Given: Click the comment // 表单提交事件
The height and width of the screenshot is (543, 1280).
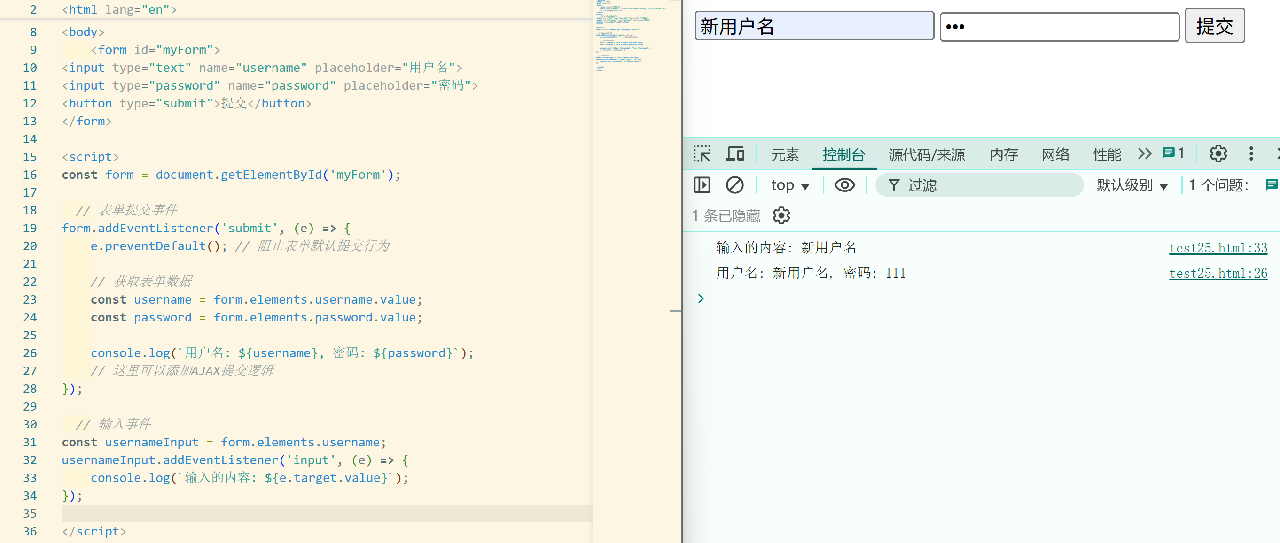Looking at the screenshot, I should click(x=127, y=210).
